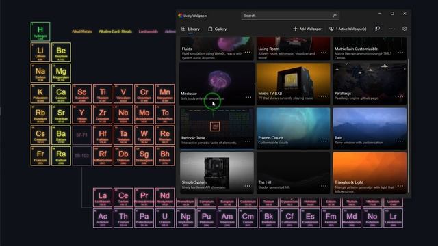Open more options for Protein Clouds wallpaper
Screen dimensions: 438x246
(324, 141)
